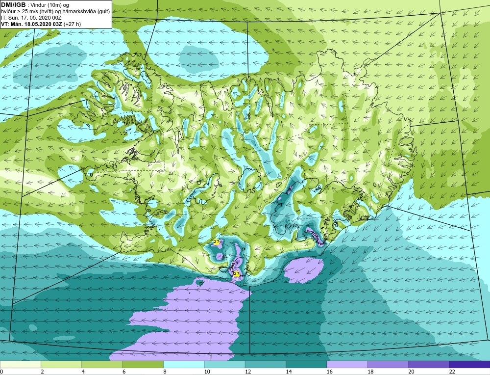Click the 2–4 m/s legend color swatch
Viewport: 490px width, 375px height.
coord(61,364)
